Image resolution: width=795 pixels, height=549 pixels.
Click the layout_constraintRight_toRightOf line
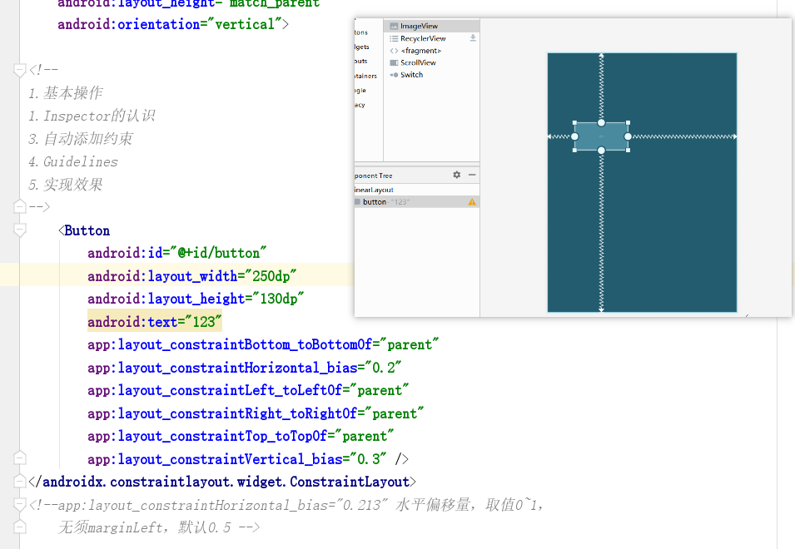(x=255, y=413)
